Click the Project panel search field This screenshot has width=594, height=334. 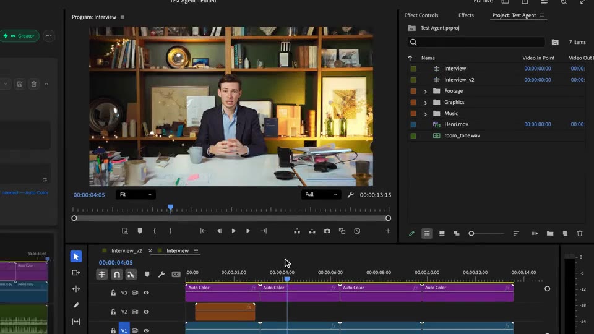(x=476, y=43)
